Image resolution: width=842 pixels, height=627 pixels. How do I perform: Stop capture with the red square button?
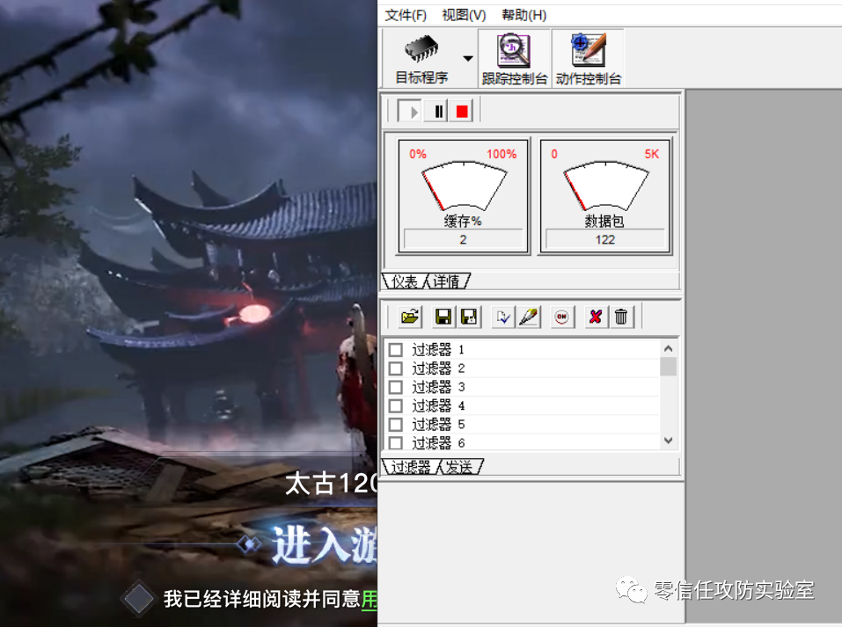click(462, 112)
